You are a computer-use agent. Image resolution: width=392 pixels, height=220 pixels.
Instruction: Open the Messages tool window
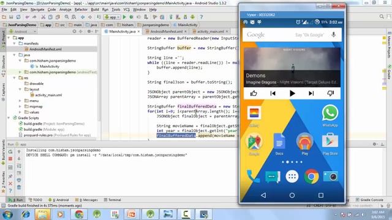pos(86,200)
